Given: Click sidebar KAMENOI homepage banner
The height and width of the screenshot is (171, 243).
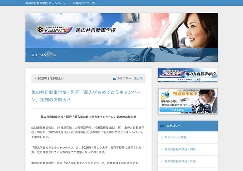Looking at the screenshot, I should point(188,75).
